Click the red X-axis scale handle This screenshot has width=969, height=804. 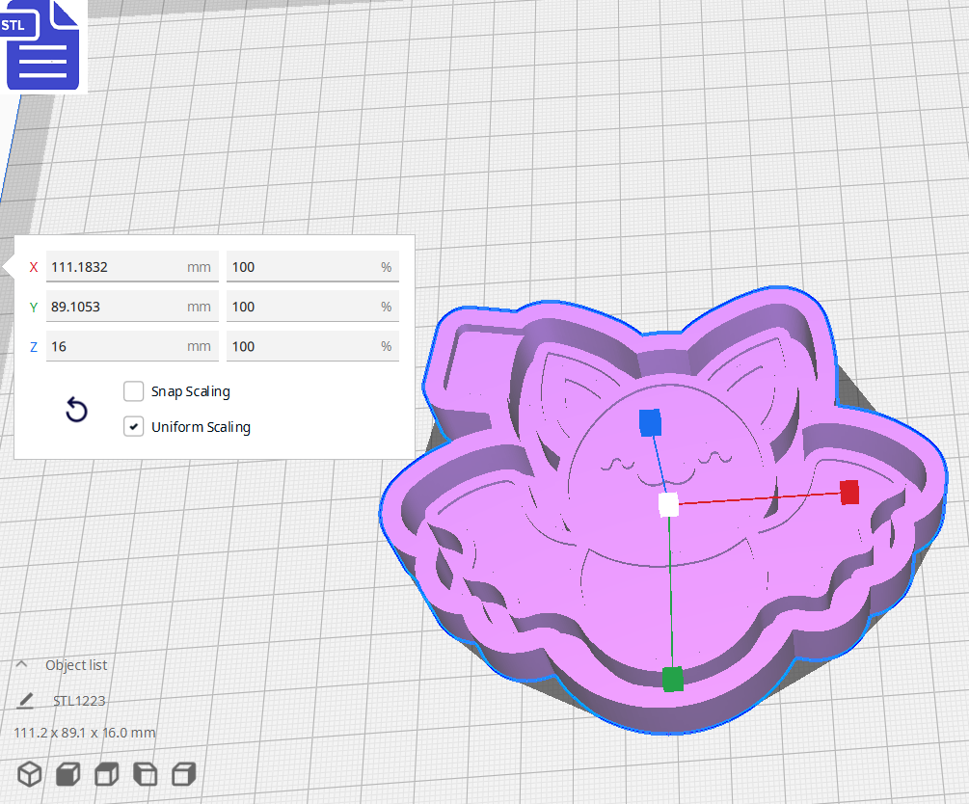tap(851, 494)
